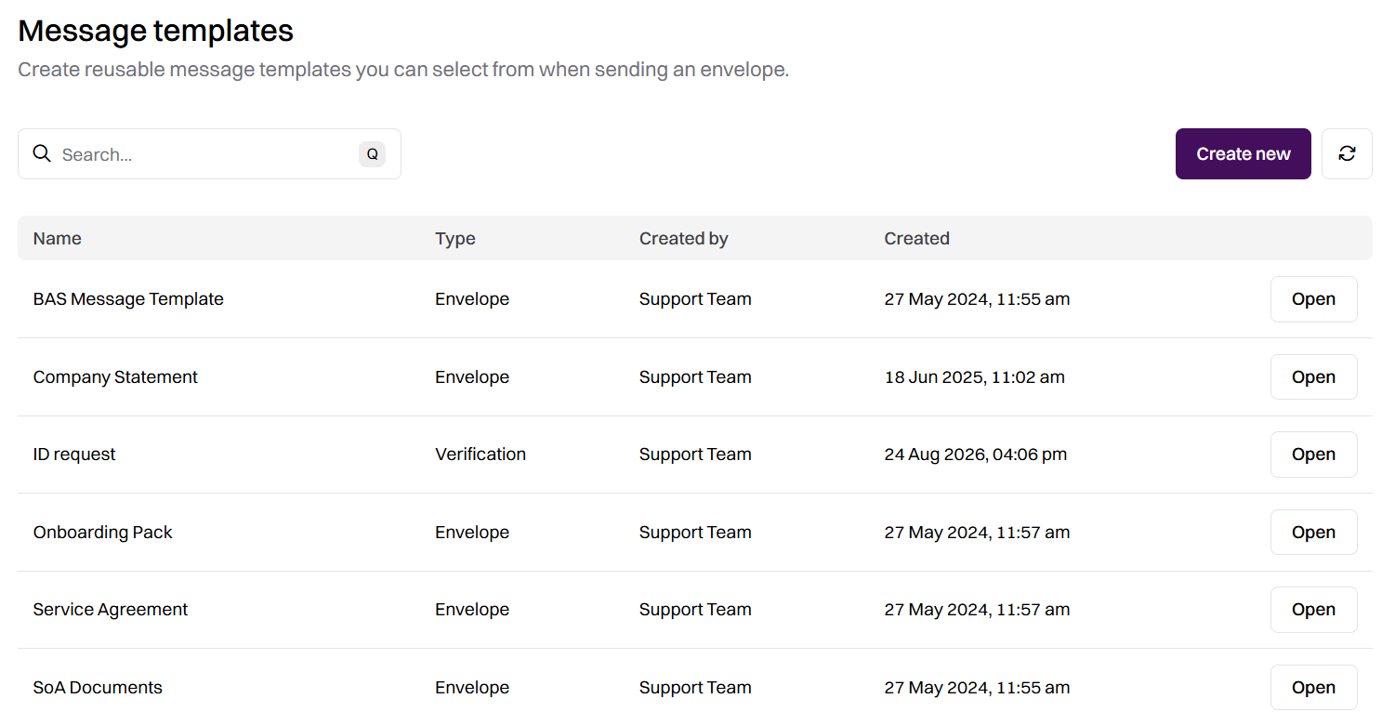
Task: Click the Verification type cell
Action: point(480,455)
